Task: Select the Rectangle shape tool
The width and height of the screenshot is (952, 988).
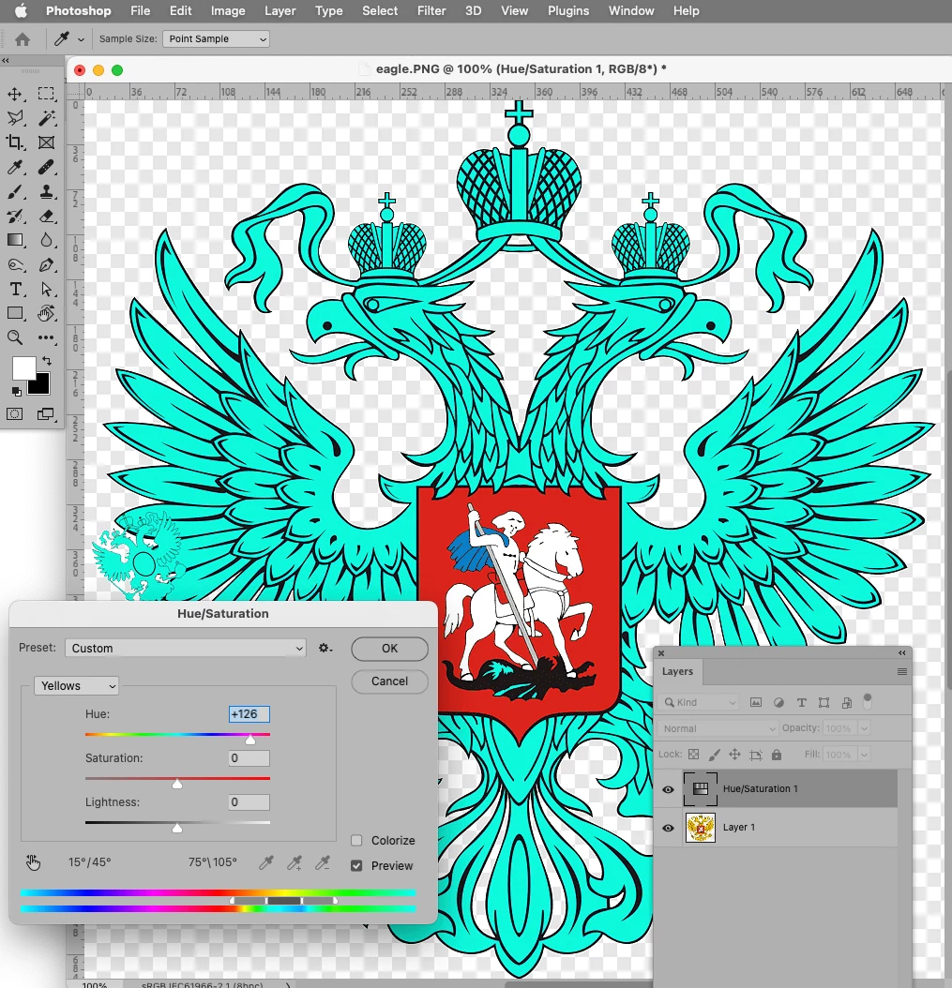Action: click(15, 313)
